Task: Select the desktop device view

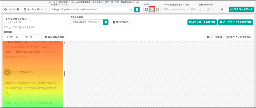Action: click(x=146, y=9)
